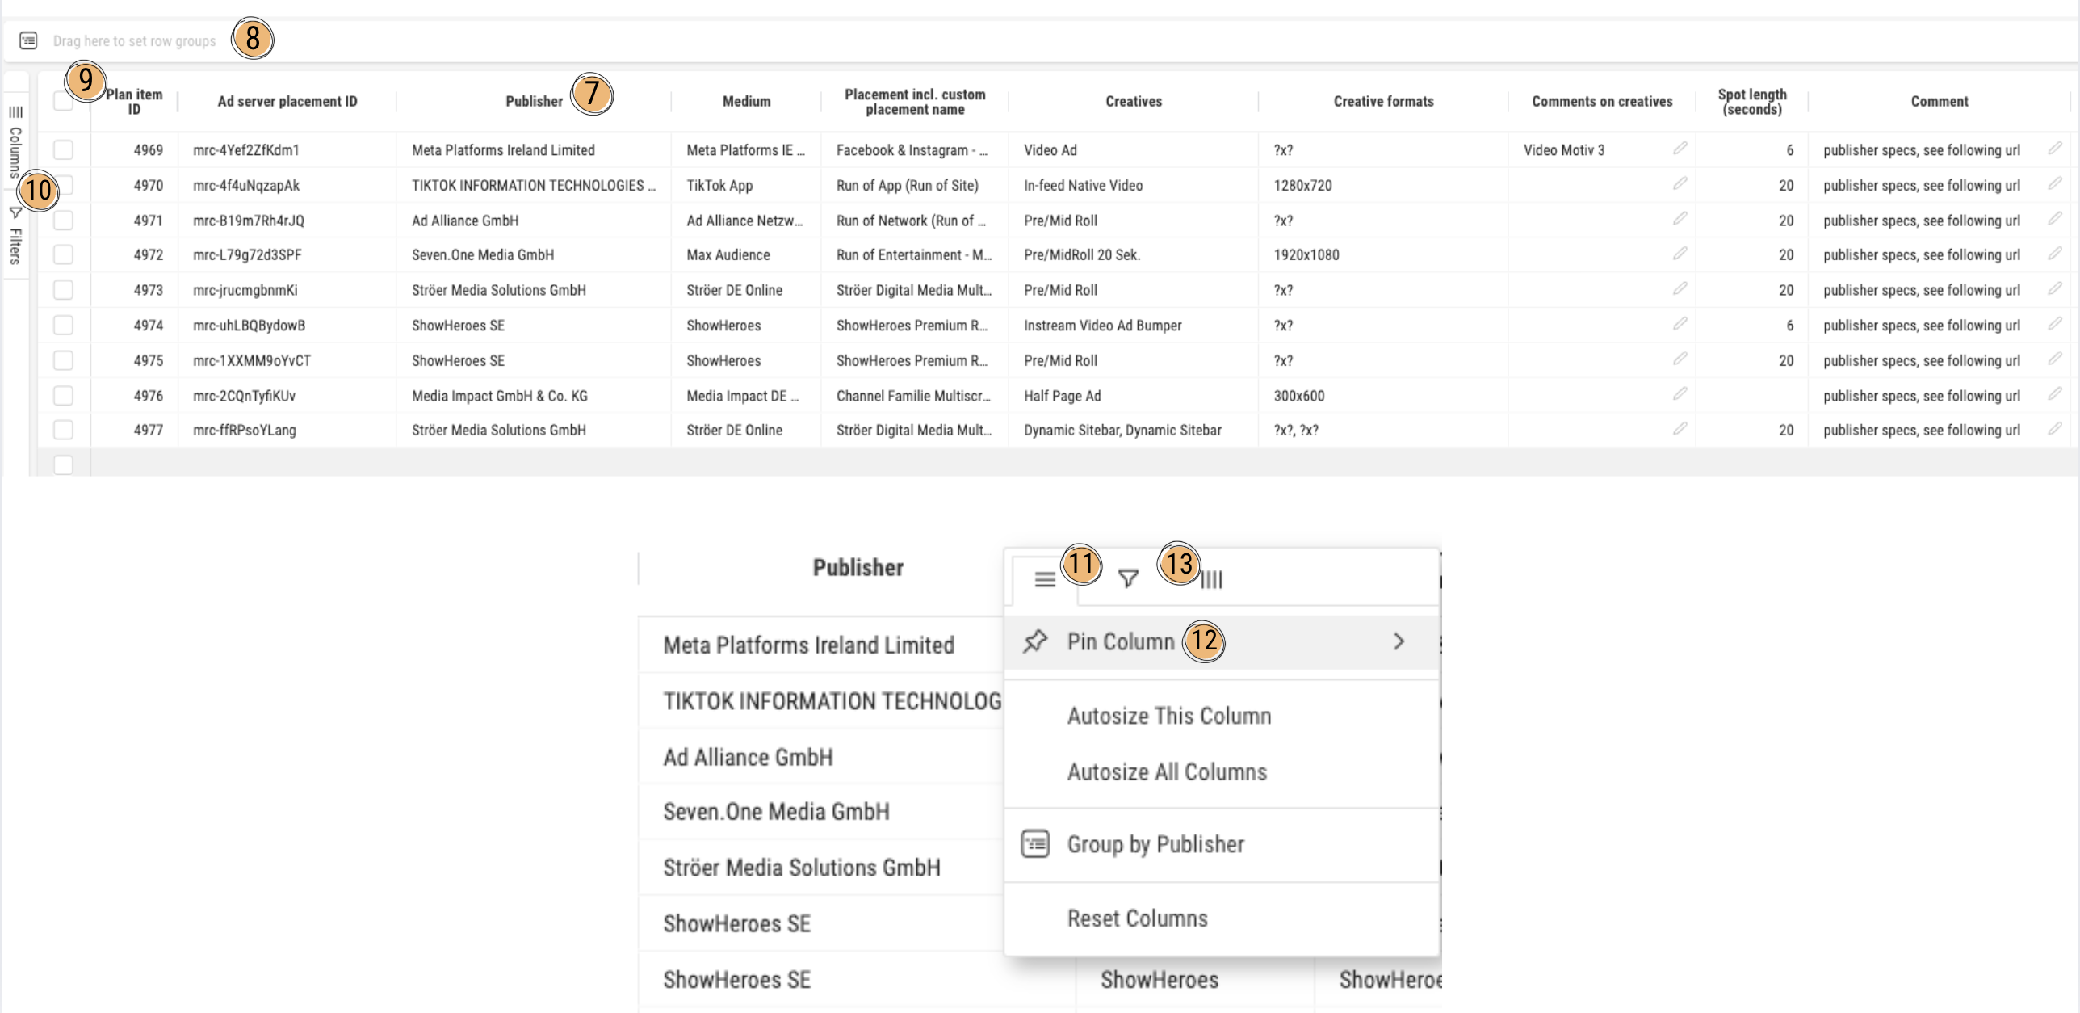This screenshot has width=2080, height=1013.
Task: Click the Group by Publisher icon
Action: 1034,844
